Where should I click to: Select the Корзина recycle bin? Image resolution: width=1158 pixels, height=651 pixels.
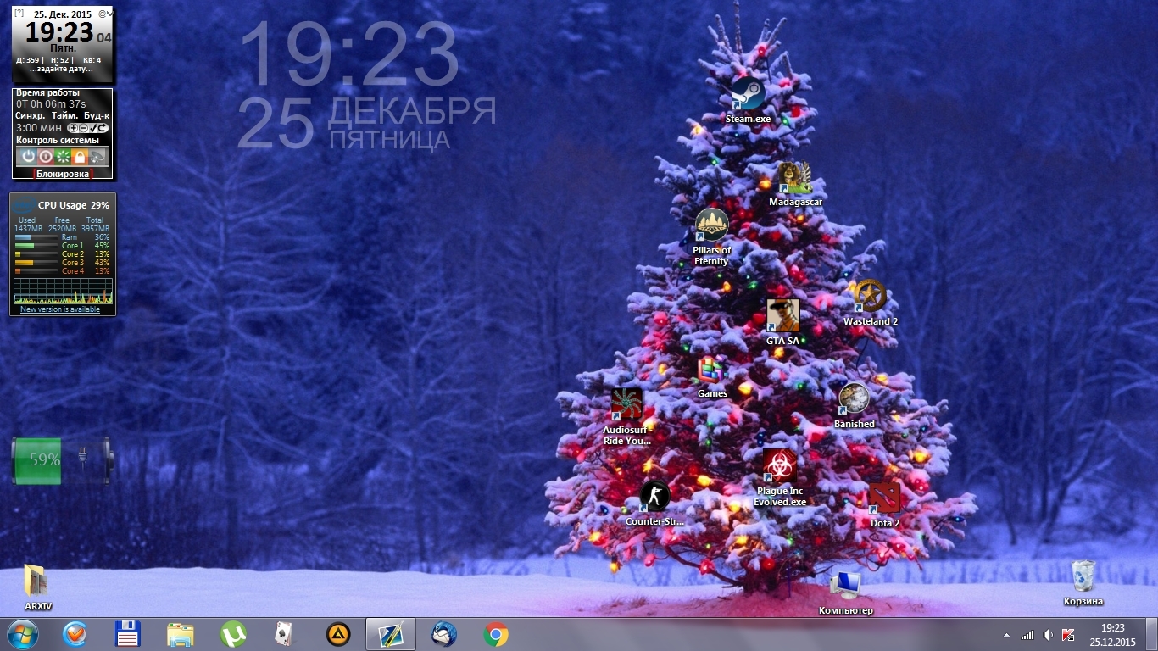[1083, 583]
